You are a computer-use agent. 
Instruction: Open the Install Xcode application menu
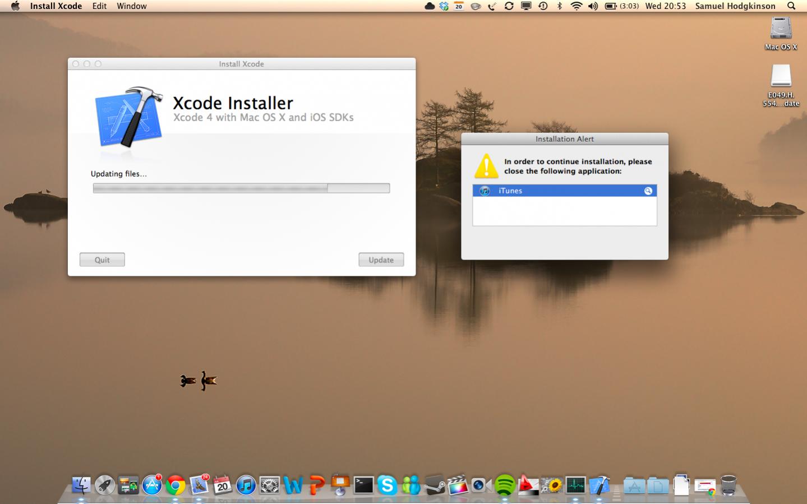click(x=56, y=6)
